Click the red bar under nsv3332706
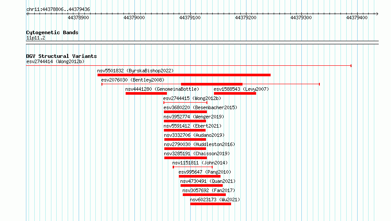 point(185,139)
